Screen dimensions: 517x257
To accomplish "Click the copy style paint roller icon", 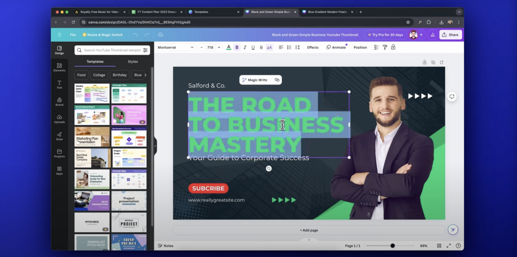I will tap(385, 47).
